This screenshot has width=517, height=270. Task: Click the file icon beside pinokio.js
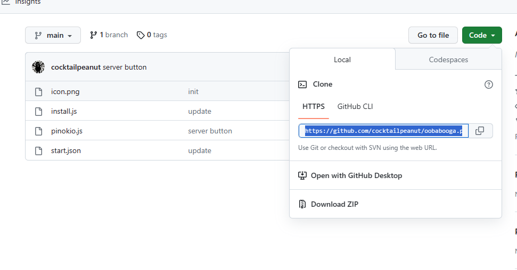click(38, 131)
